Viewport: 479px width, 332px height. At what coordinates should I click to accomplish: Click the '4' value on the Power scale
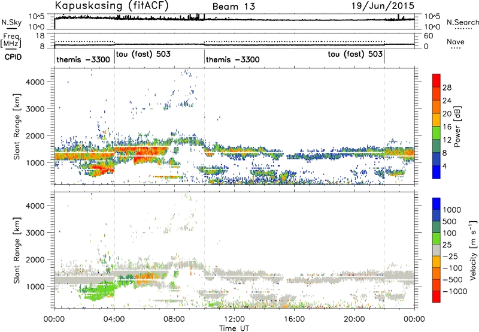(x=444, y=166)
